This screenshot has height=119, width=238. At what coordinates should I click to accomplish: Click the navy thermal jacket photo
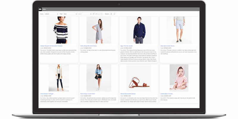click(139, 30)
